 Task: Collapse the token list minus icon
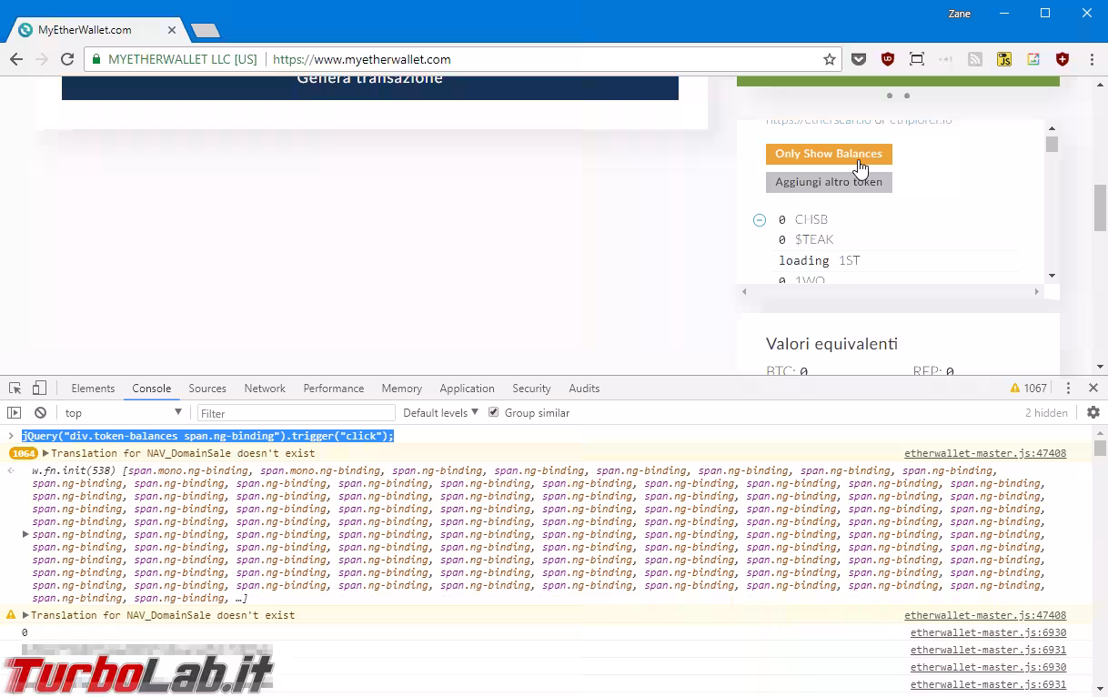point(760,220)
